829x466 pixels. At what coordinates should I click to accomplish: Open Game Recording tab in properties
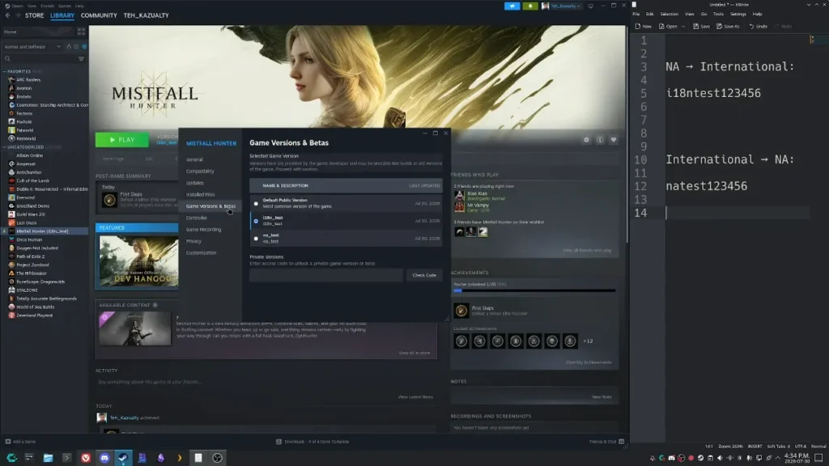(x=203, y=229)
